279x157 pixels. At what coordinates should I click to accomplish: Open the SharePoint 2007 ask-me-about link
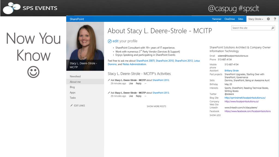[145, 61]
